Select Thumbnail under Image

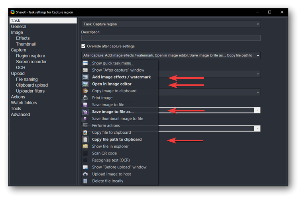click(x=26, y=44)
